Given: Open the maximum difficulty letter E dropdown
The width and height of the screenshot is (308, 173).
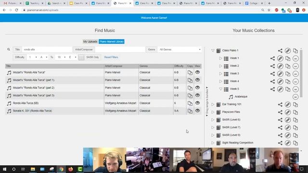Looking at the screenshot, I should pyautogui.click(x=73, y=57).
